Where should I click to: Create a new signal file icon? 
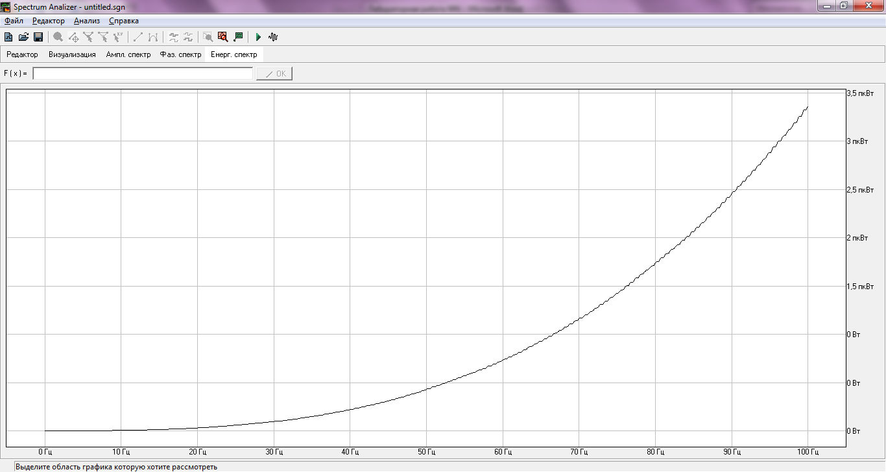tap(8, 37)
